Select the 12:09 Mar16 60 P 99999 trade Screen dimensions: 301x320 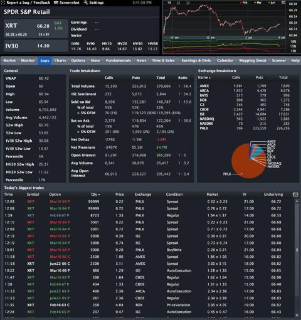149,201
